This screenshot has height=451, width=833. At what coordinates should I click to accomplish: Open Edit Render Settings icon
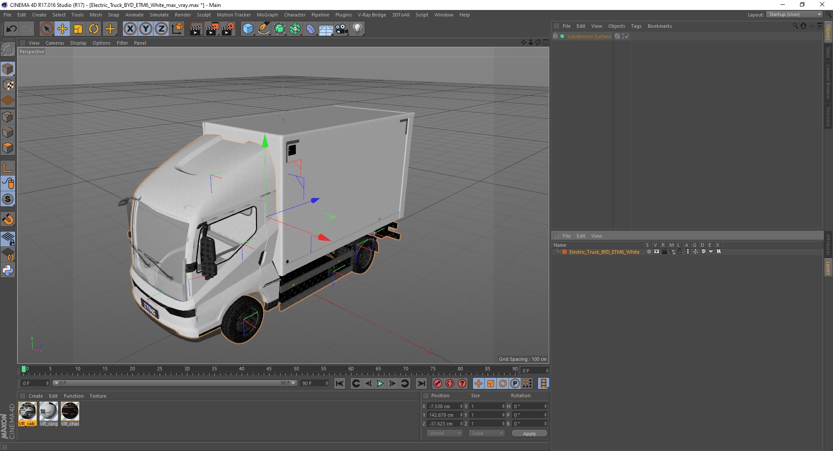(228, 29)
